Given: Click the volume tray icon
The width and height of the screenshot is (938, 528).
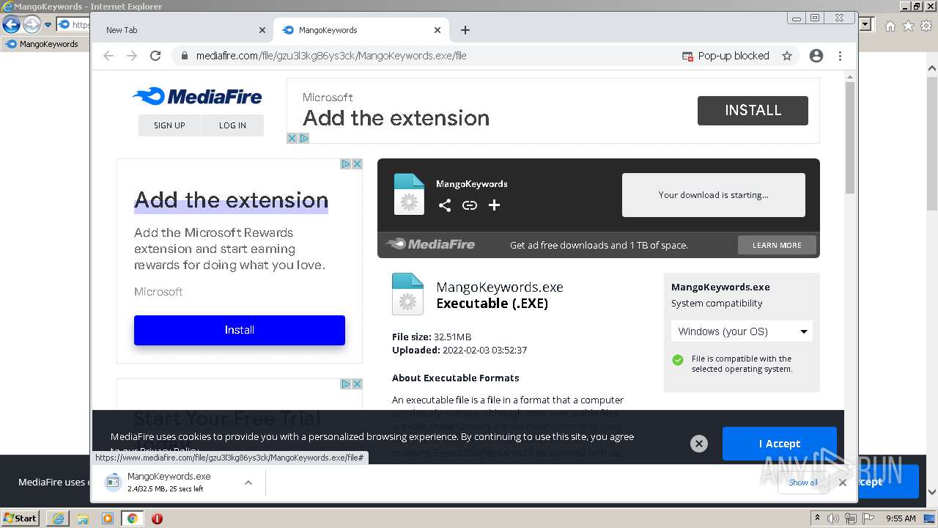Looking at the screenshot, I should pyautogui.click(x=833, y=518).
